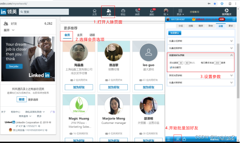The height and width of the screenshot is (143, 240).
Task: Click the bookmark star in address bar
Action: 215,3
